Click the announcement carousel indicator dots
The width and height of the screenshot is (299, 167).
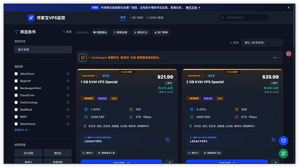click(277, 57)
